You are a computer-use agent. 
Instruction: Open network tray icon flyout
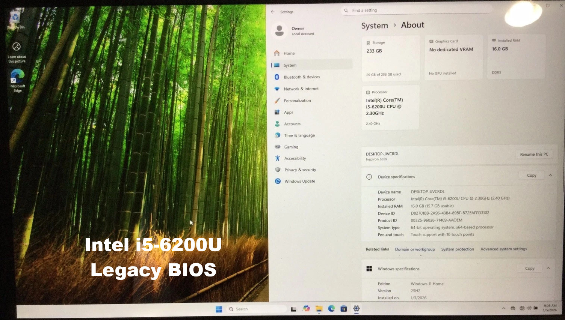(522, 308)
